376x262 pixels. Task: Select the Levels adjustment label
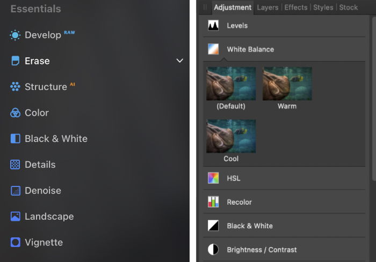[x=237, y=26]
